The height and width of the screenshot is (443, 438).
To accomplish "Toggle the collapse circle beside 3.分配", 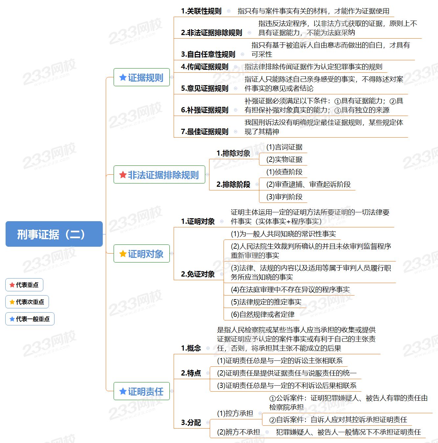I will (x=208, y=423).
